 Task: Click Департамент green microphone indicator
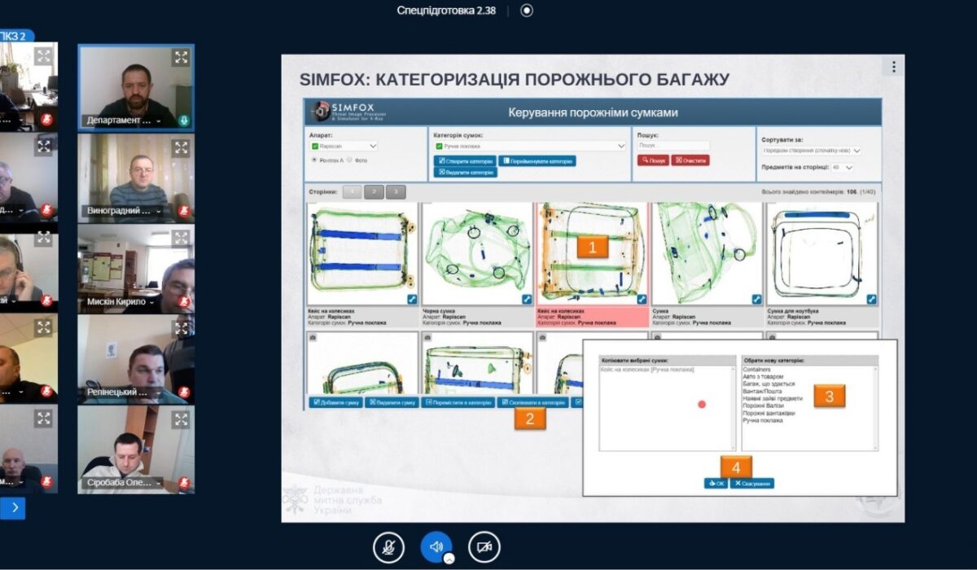click(185, 121)
